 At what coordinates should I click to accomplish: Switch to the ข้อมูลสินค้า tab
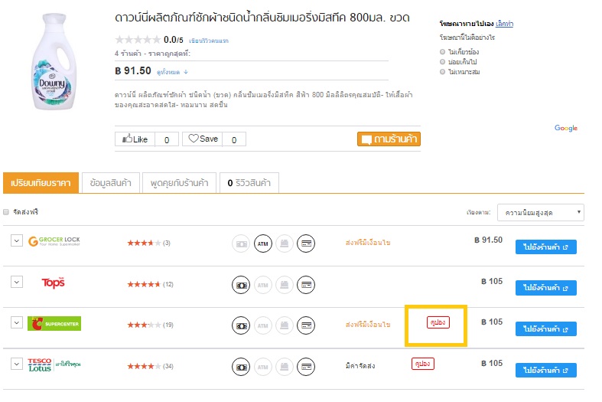click(111, 183)
